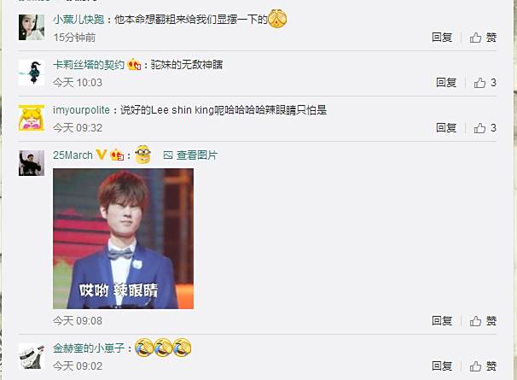Reply to 小葉儿快跑's comment

[x=442, y=38]
